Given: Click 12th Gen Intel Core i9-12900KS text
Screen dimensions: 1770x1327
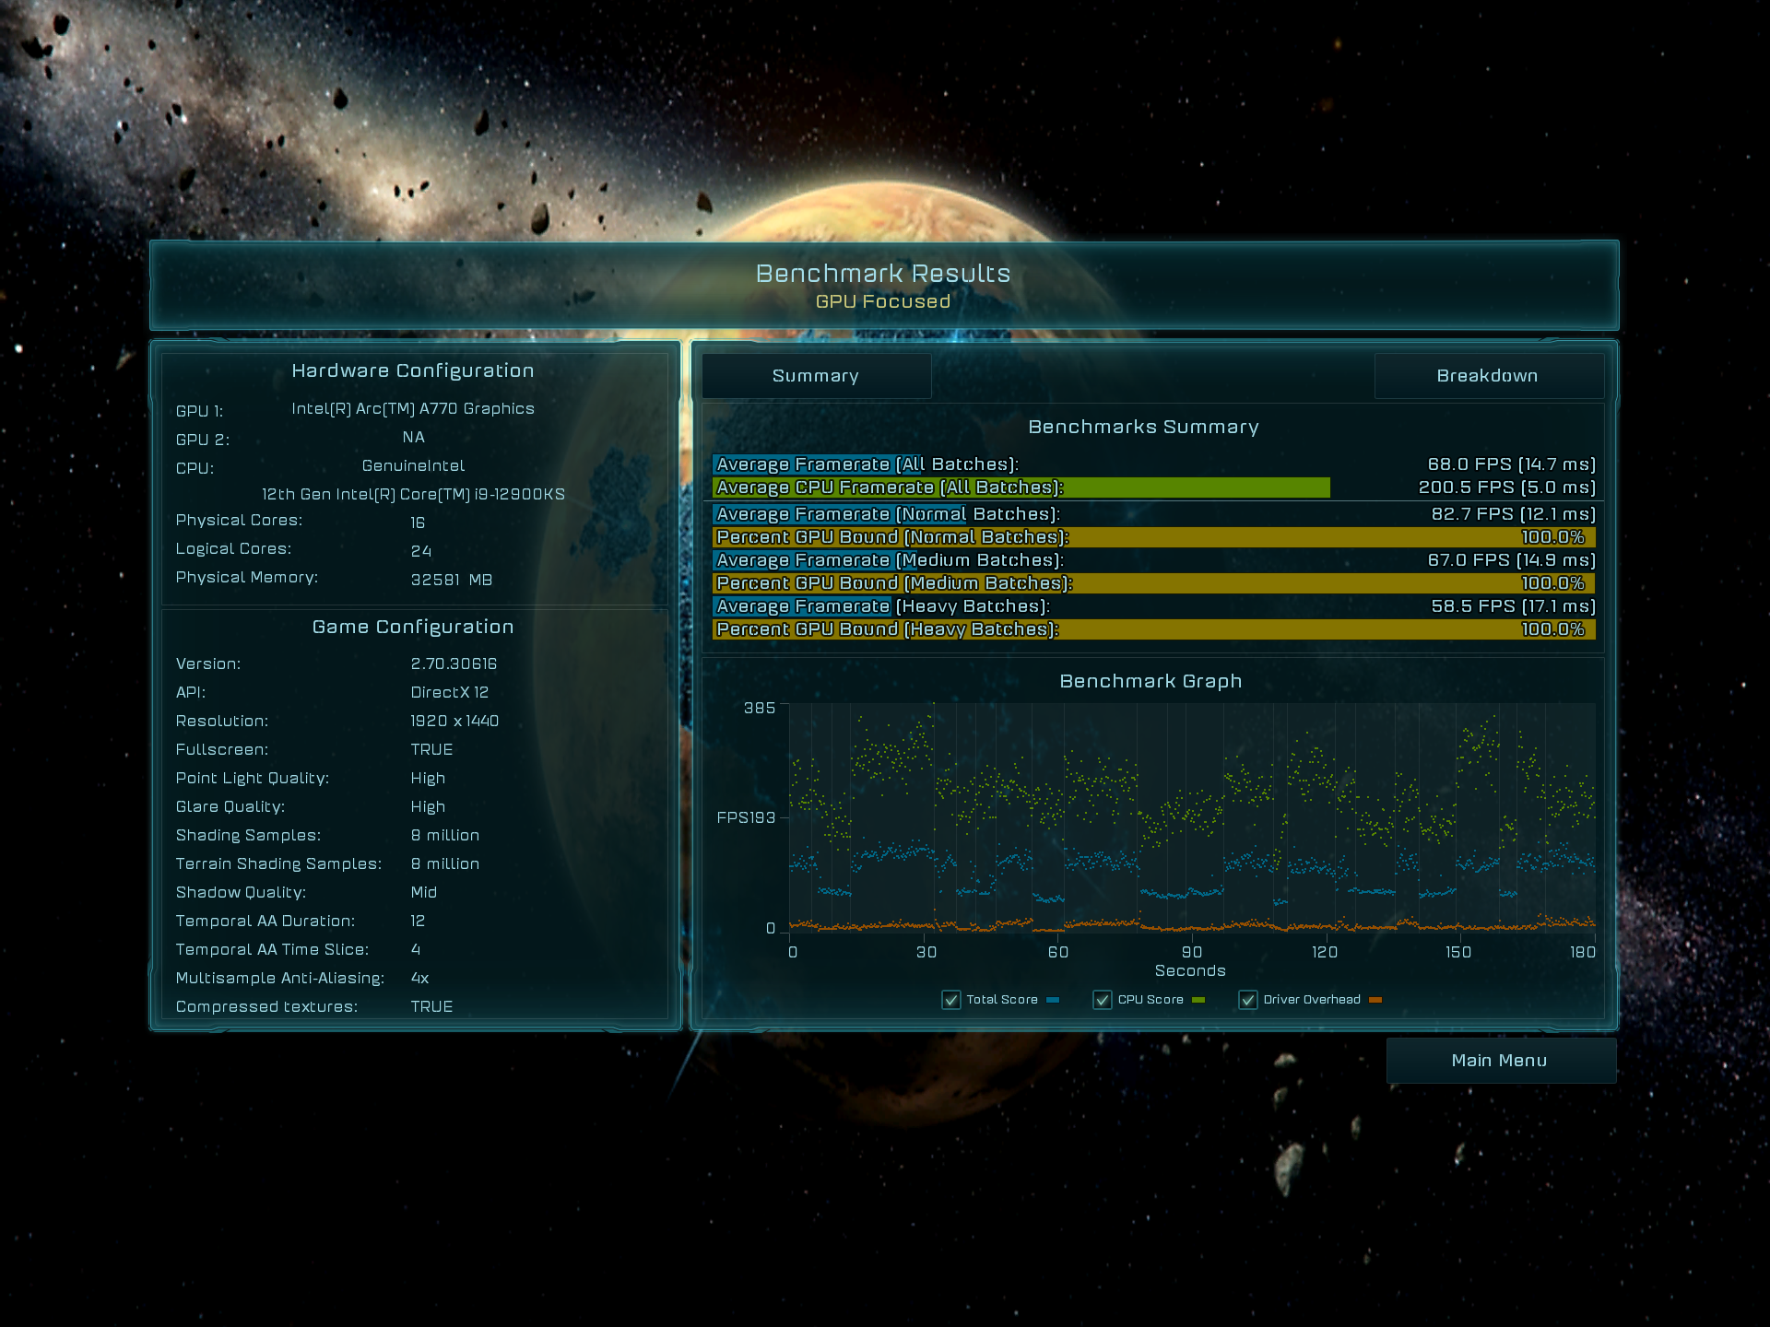Looking at the screenshot, I should [x=413, y=494].
